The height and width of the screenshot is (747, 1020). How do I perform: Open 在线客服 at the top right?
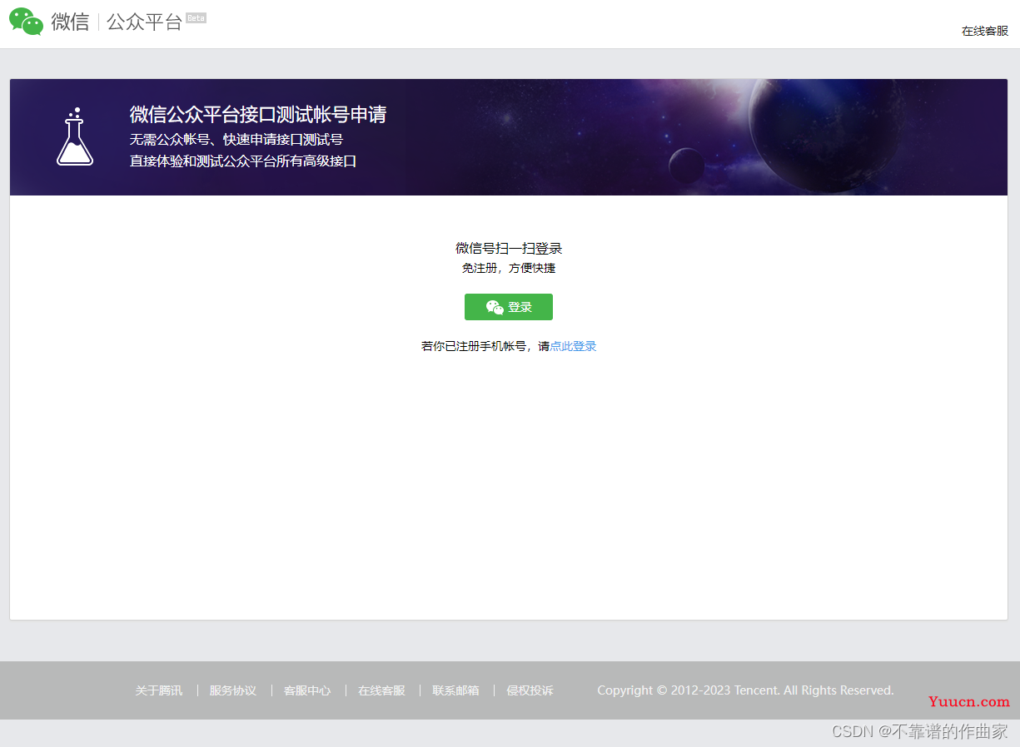985,31
